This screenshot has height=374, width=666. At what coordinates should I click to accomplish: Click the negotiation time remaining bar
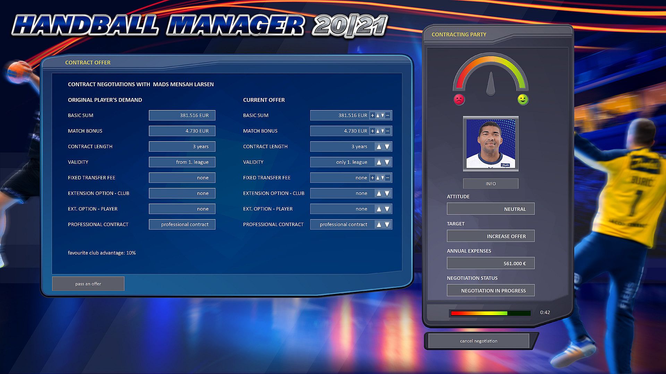click(x=490, y=313)
